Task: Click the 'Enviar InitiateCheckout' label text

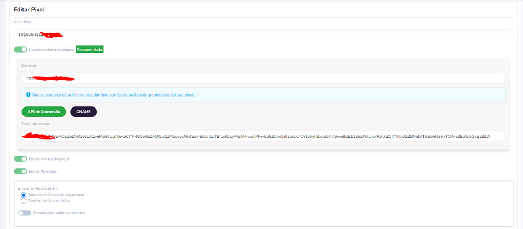Action: [49, 159]
